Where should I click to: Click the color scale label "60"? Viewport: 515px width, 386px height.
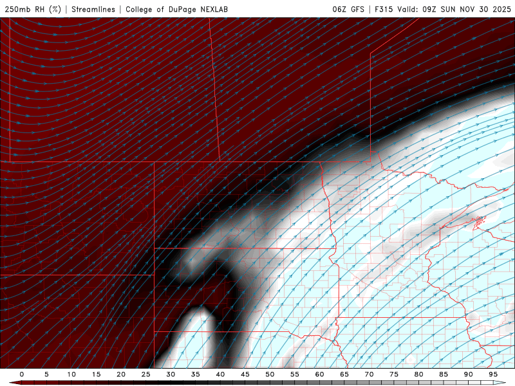coord(319,374)
